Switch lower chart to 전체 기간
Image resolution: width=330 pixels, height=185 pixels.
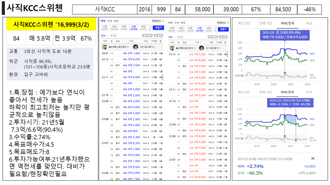coord(266,92)
